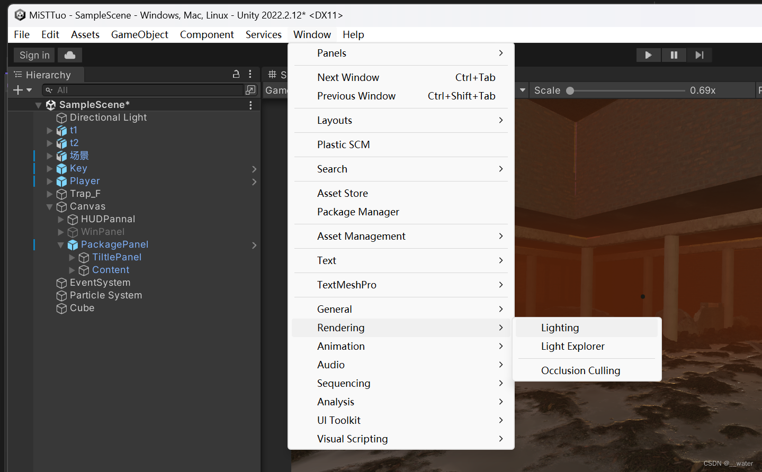762x472 pixels.
Task: Choose Light Explorer from Rendering submenu
Action: tap(587, 346)
